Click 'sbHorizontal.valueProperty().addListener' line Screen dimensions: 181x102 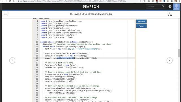click(x=70, y=88)
